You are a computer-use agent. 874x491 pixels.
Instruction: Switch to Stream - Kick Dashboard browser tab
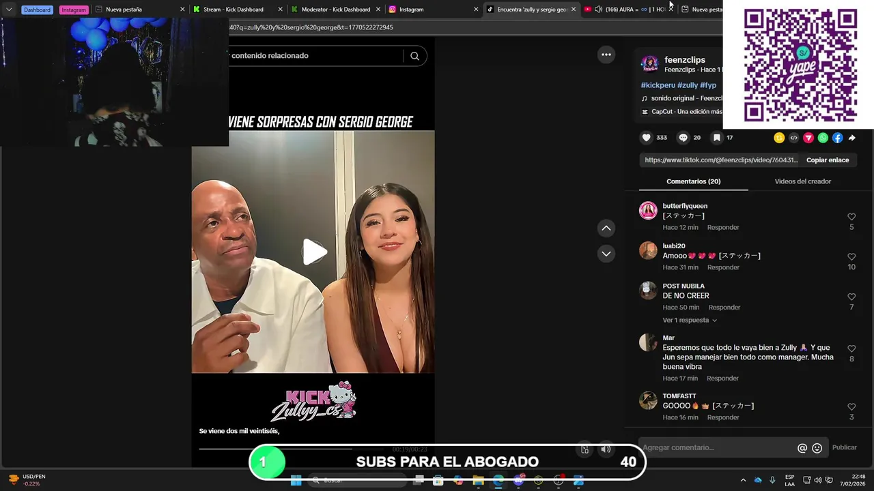[238, 10]
